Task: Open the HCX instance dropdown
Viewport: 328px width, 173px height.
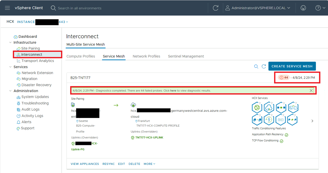Action: click(x=42, y=22)
